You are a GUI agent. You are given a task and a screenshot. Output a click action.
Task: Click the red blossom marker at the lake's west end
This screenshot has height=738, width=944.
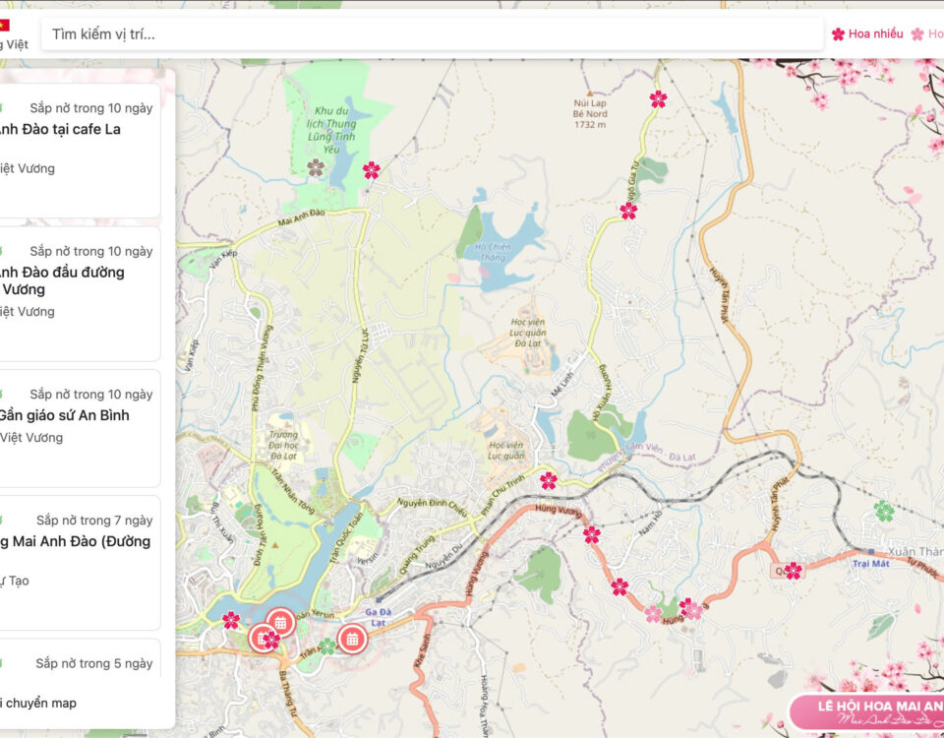coord(231,620)
